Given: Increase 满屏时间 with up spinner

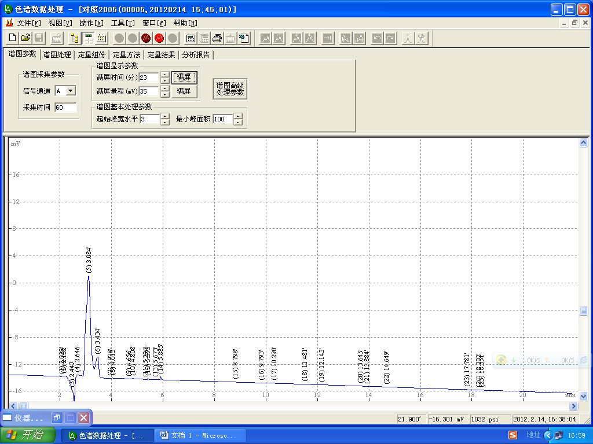Looking at the screenshot, I should [x=165, y=75].
